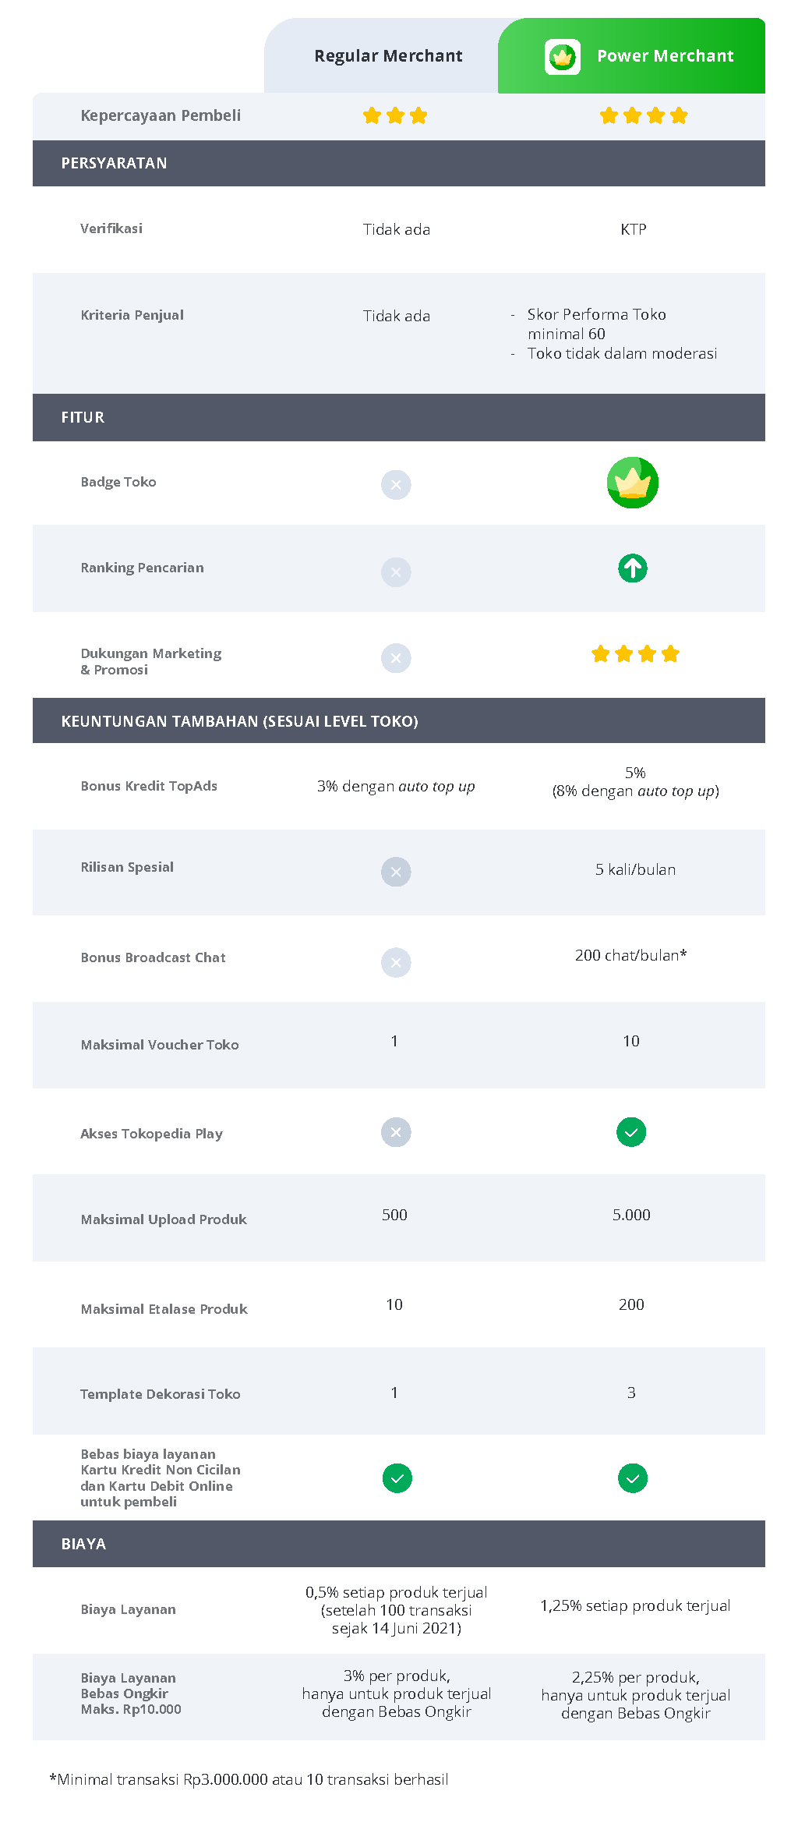Select the Power Merchant tab

[x=631, y=56]
